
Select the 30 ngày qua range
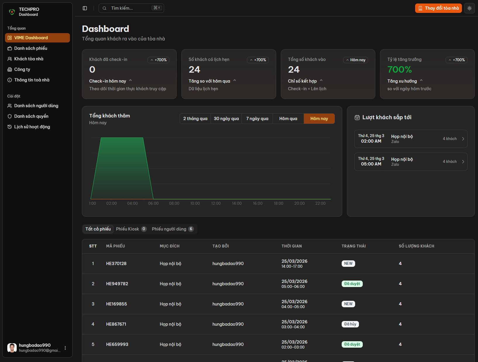(x=226, y=119)
